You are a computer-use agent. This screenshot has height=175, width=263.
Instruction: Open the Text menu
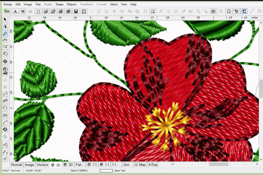point(38,4)
